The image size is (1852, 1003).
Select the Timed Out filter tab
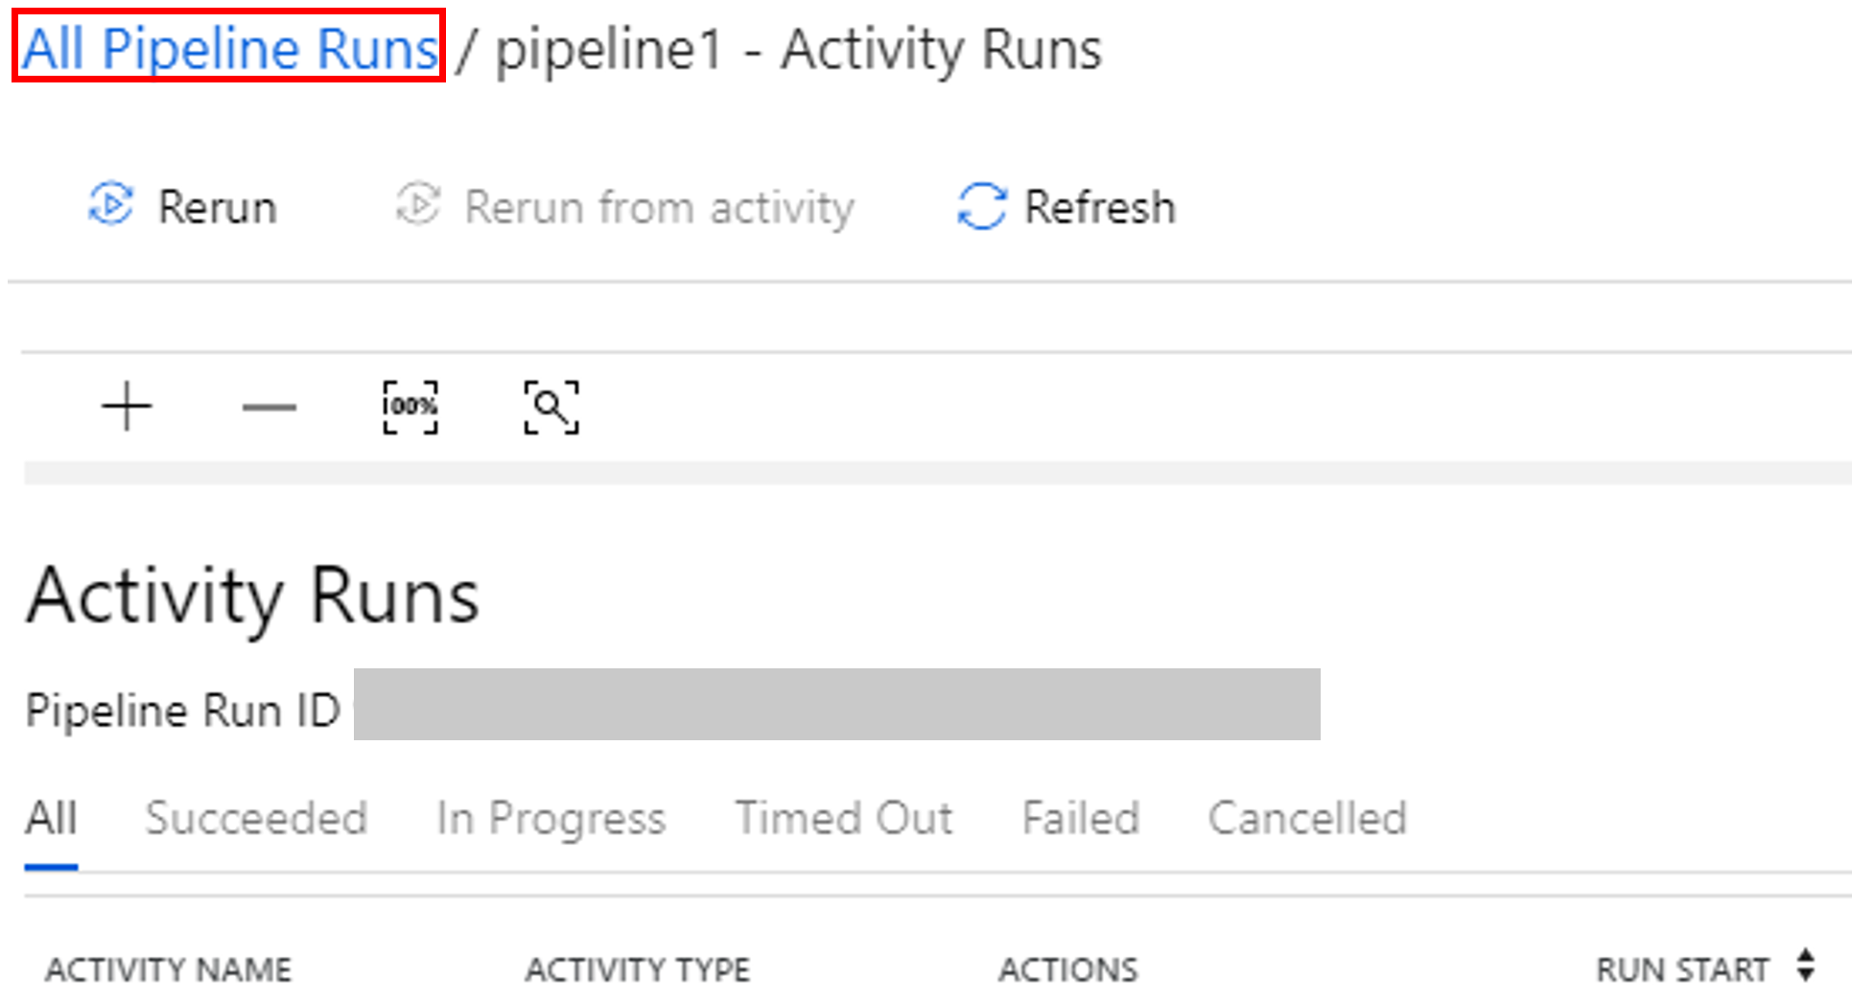(x=844, y=818)
